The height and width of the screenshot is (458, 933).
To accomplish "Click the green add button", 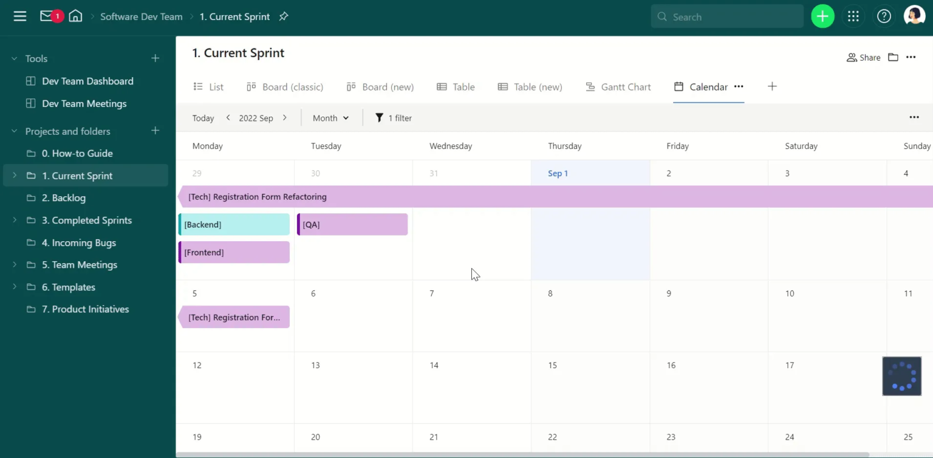I will pyautogui.click(x=822, y=16).
